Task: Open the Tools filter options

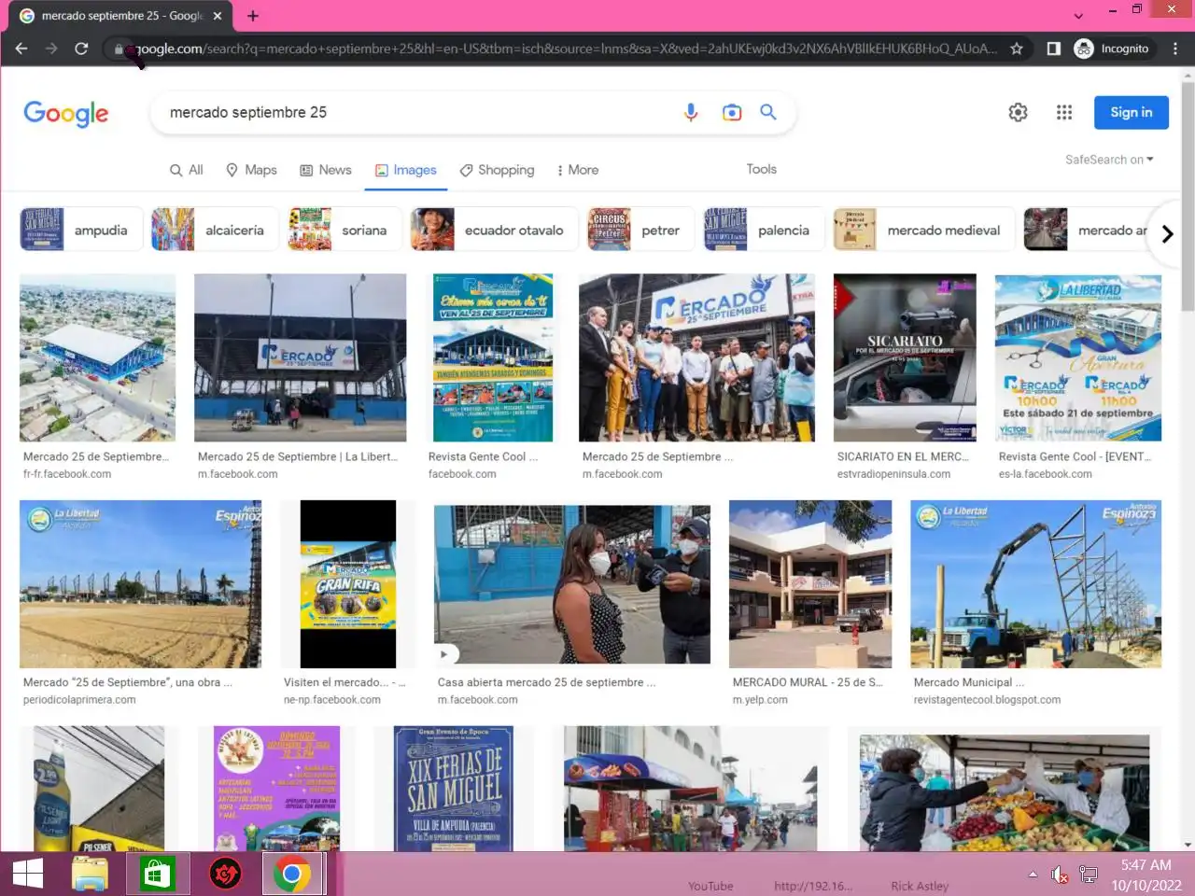Action: [x=762, y=169]
